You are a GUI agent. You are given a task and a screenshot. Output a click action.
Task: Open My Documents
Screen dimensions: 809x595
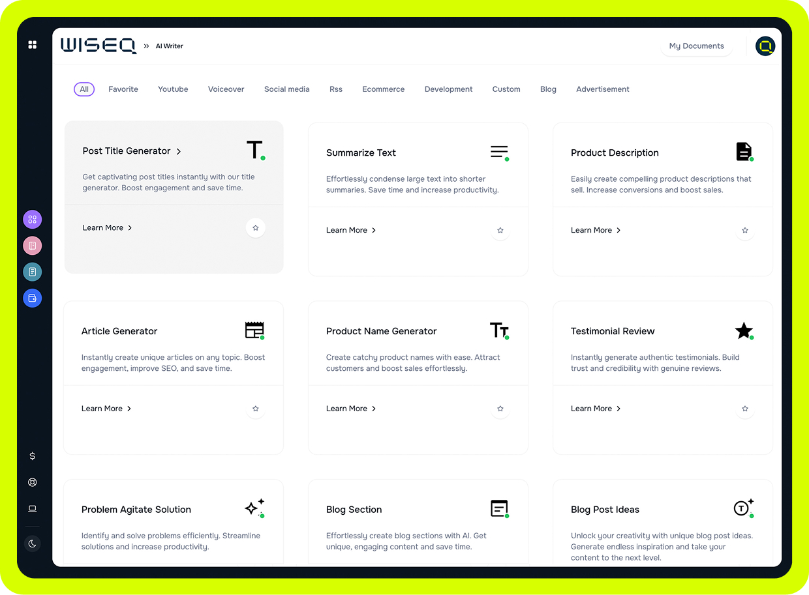pos(696,46)
